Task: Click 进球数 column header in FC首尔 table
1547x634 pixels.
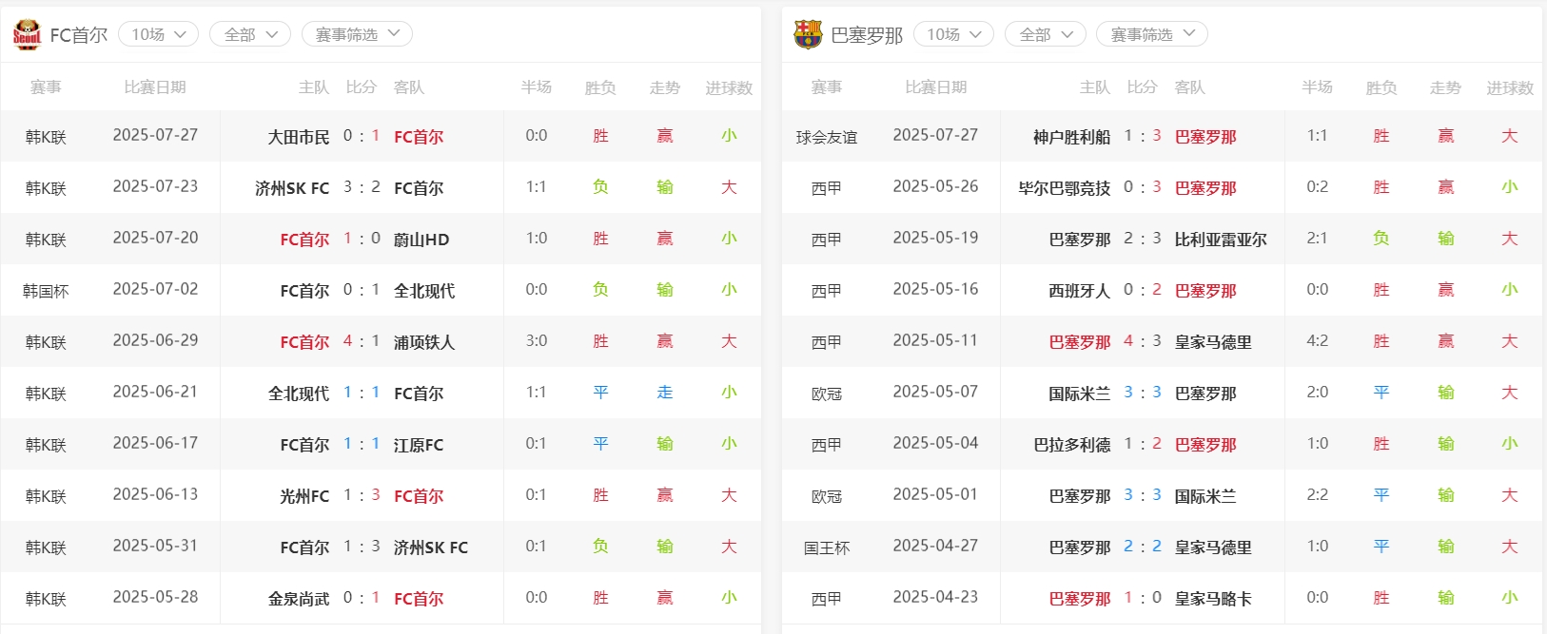Action: tap(729, 87)
